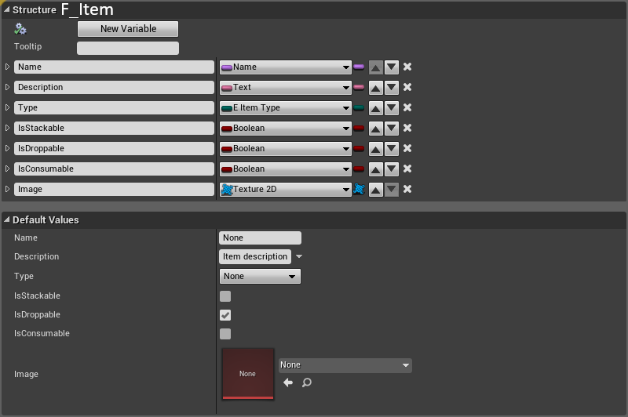Browse to Image asset in Content Browser

click(307, 383)
